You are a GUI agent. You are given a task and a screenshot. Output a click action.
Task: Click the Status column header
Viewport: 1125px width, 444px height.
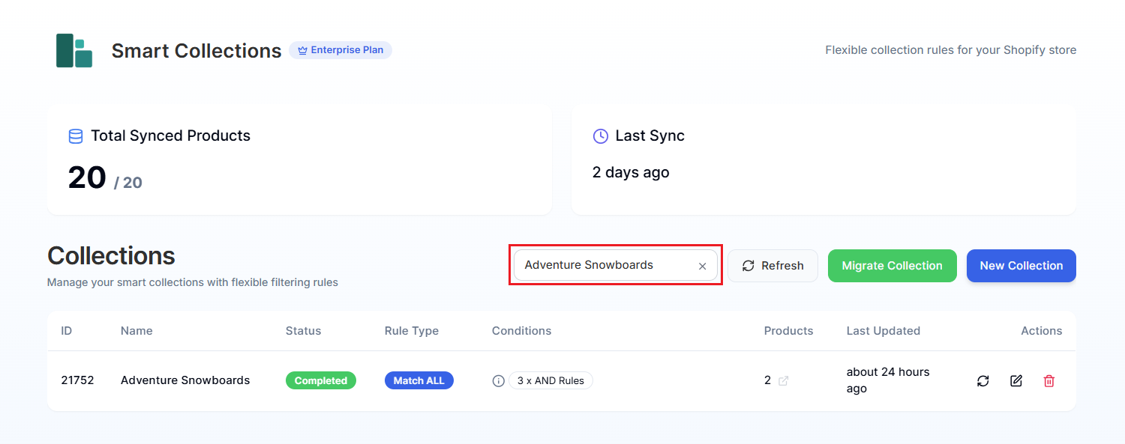(x=303, y=330)
